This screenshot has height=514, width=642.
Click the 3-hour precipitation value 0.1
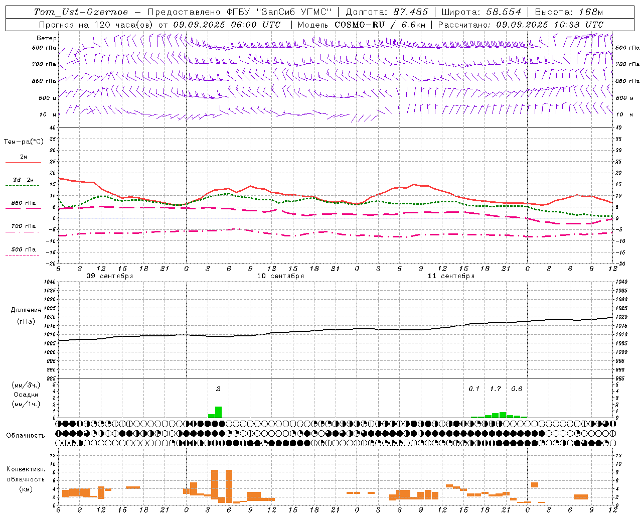[474, 389]
